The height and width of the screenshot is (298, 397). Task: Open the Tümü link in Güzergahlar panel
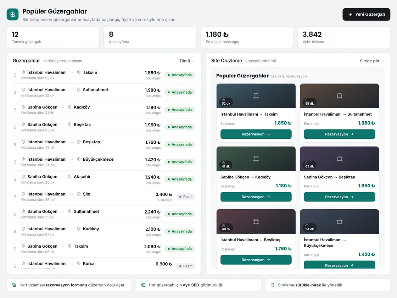pyautogui.click(x=187, y=61)
